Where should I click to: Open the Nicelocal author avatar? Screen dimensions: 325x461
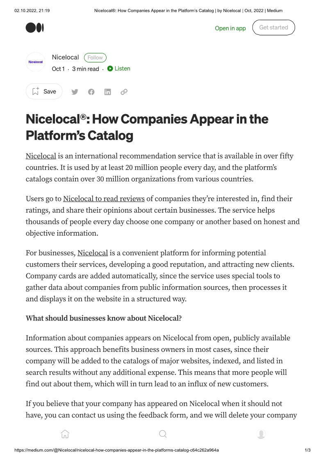(35, 62)
